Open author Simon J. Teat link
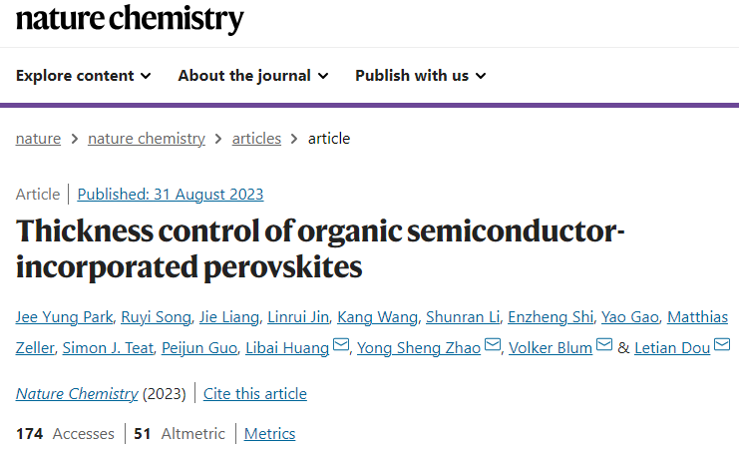The height and width of the screenshot is (449, 739). (x=108, y=348)
